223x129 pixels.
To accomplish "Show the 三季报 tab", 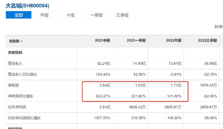I will point(122,15).
